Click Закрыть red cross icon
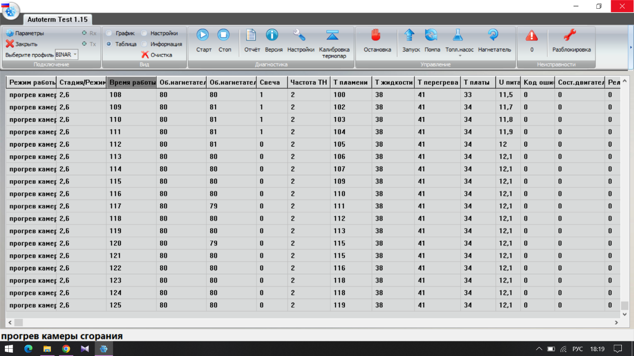 coord(10,44)
